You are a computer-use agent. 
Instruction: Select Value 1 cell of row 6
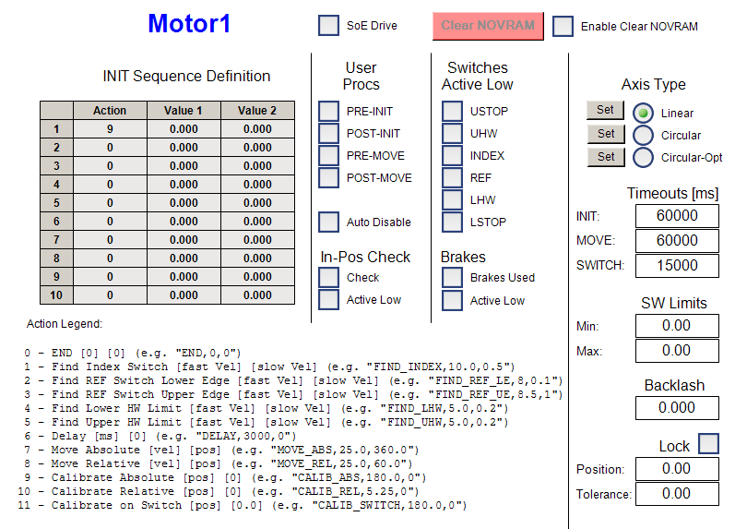tap(184, 221)
